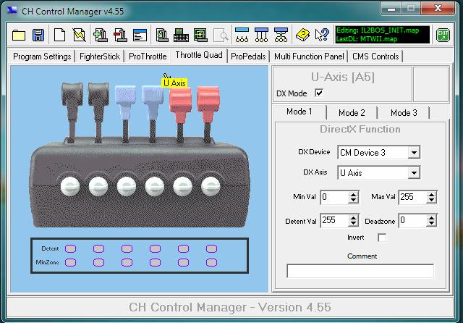Toggle the last MinZone indicator

(x=211, y=262)
